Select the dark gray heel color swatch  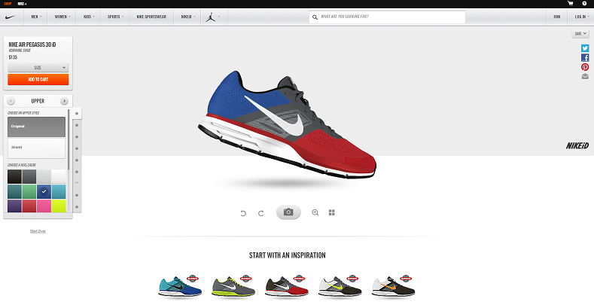29,176
